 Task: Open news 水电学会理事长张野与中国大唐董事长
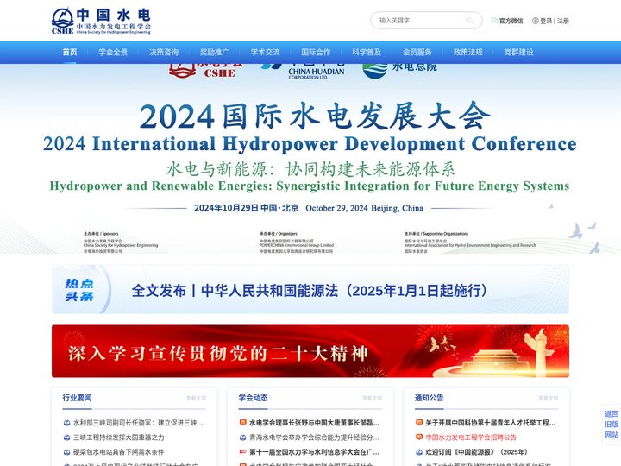point(314,423)
